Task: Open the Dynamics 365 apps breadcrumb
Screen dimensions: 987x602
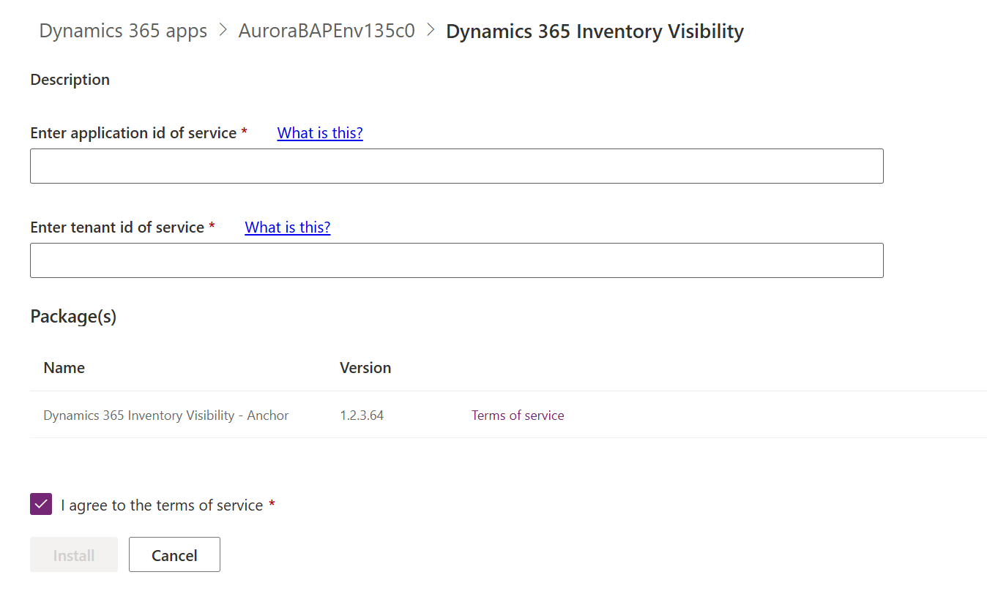Action: point(123,31)
